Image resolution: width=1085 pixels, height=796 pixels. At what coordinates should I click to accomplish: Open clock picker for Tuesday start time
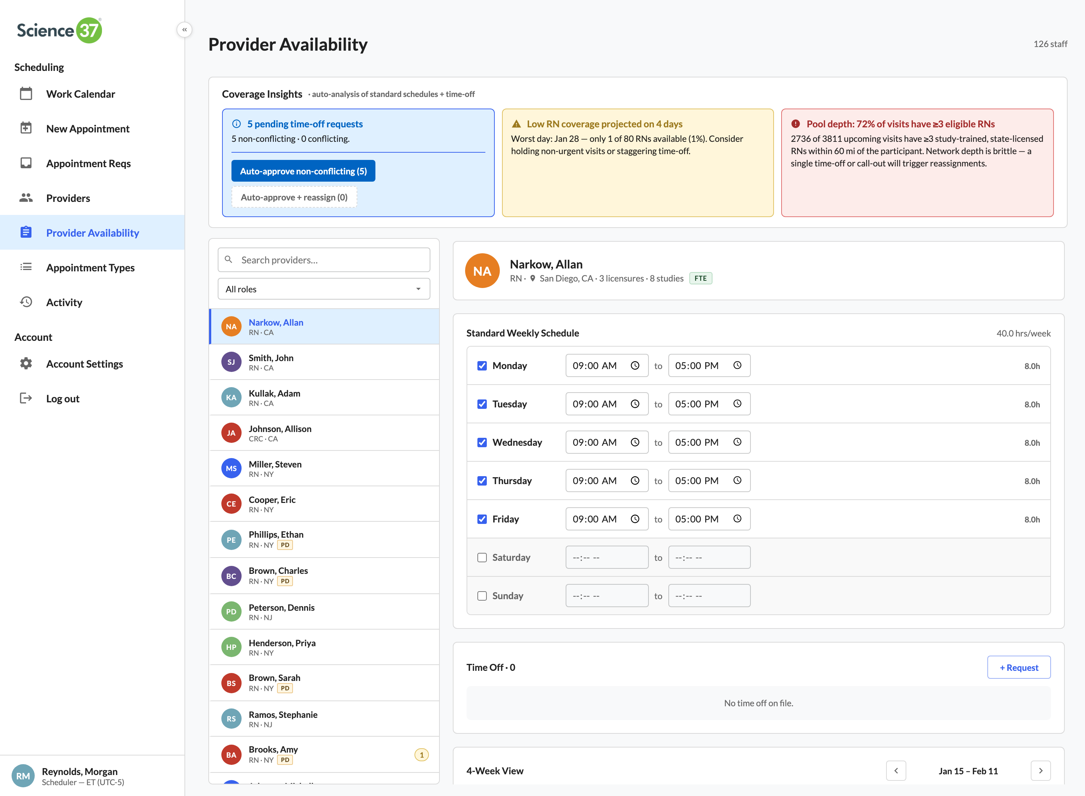point(635,404)
